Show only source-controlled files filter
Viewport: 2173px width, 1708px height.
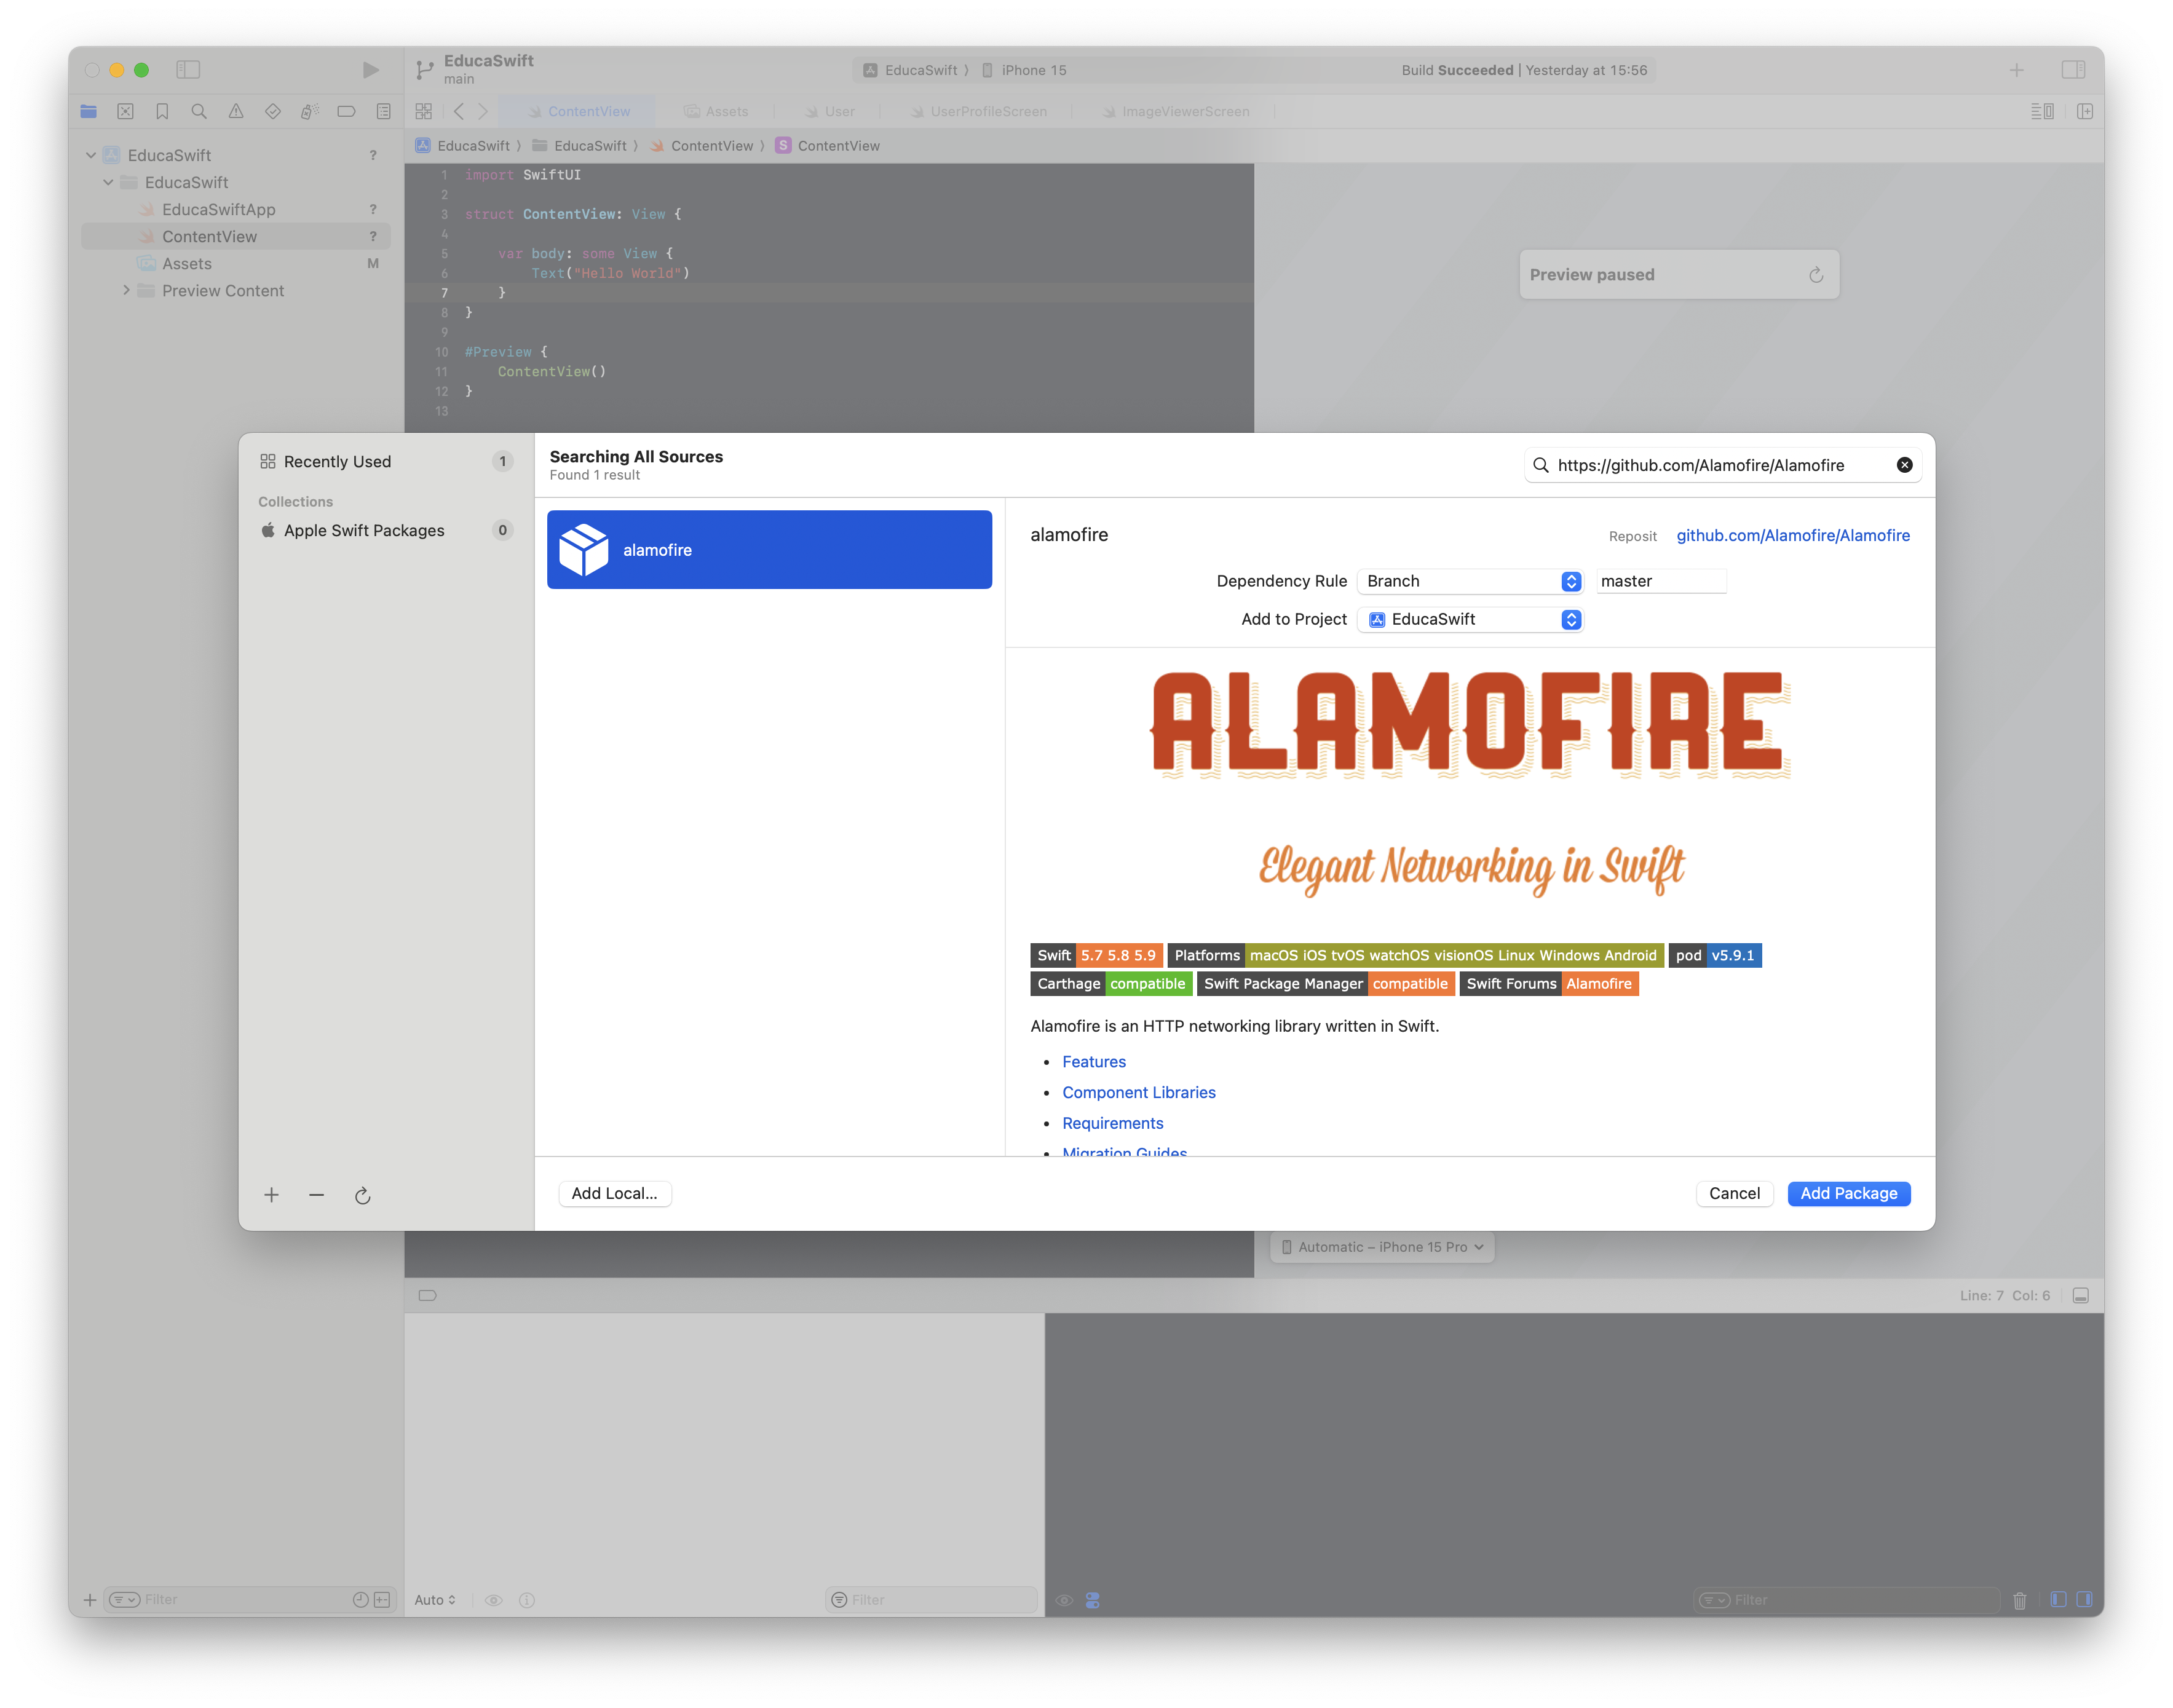382,1601
